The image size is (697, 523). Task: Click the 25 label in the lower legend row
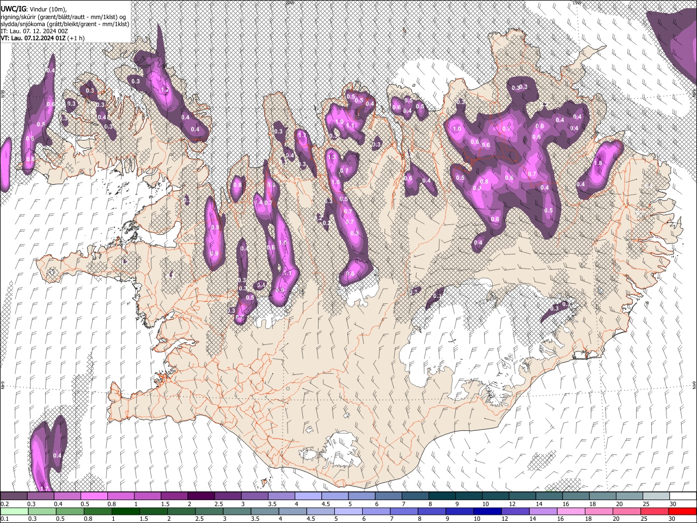tap(644, 519)
